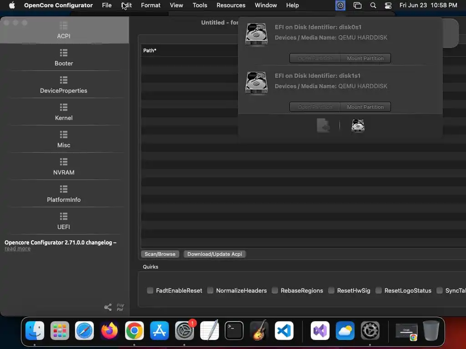The width and height of the screenshot is (466, 349).
Task: Open Finder from the Dock
Action: click(35, 330)
